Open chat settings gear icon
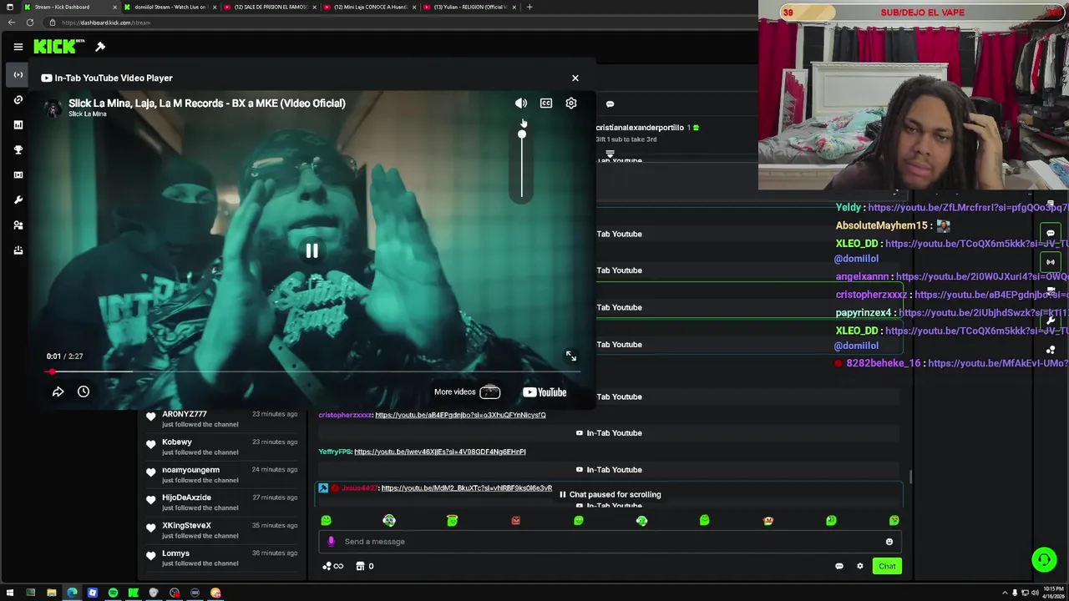 click(859, 566)
